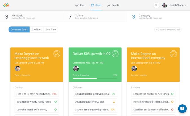Open 'Launch second eNPS survey' child goal
Image resolution: width=190 pixels, height=116 pixels.
(x=37, y=110)
